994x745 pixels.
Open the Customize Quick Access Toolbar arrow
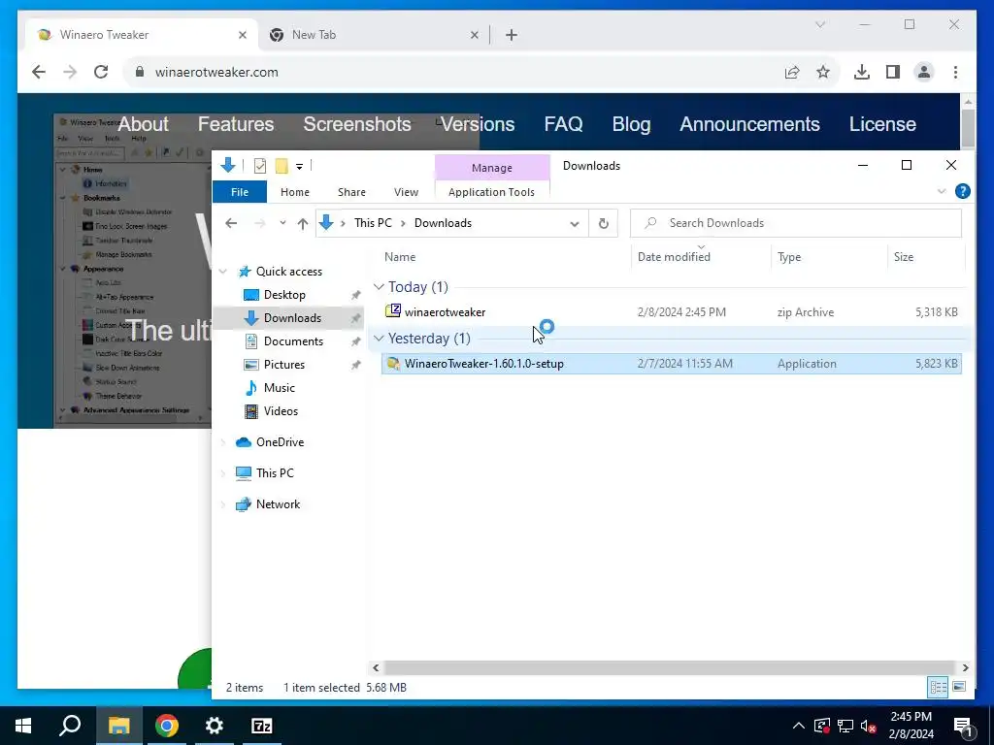(x=299, y=167)
